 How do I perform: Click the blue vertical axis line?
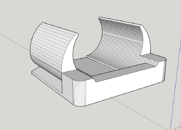(x=175, y=84)
